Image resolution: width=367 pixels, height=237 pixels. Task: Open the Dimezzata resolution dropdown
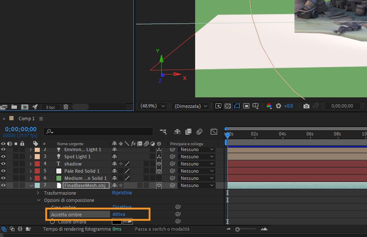190,106
